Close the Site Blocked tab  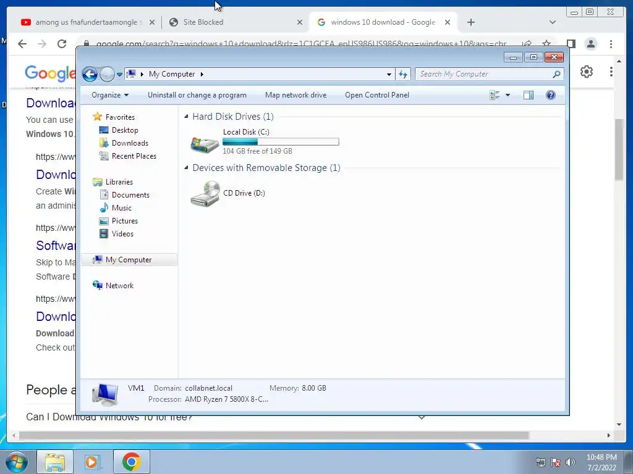point(300,23)
